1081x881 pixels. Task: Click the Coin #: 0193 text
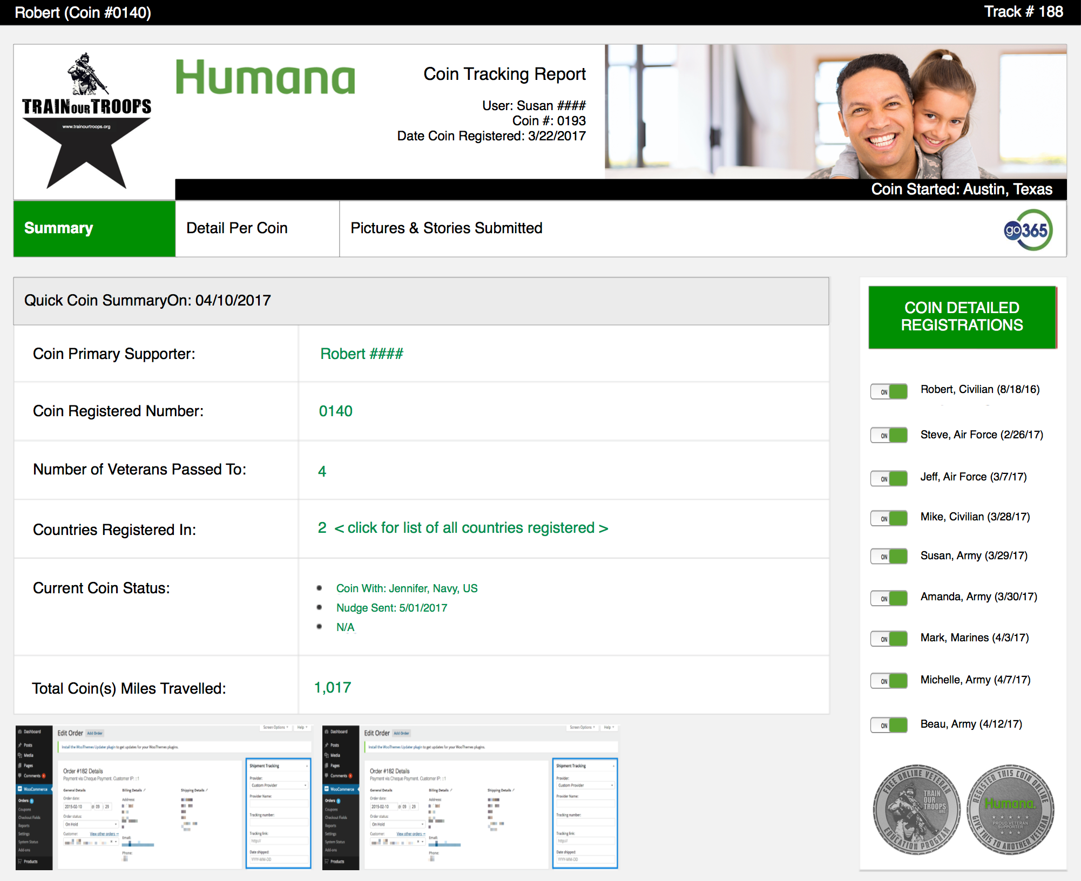coord(549,121)
